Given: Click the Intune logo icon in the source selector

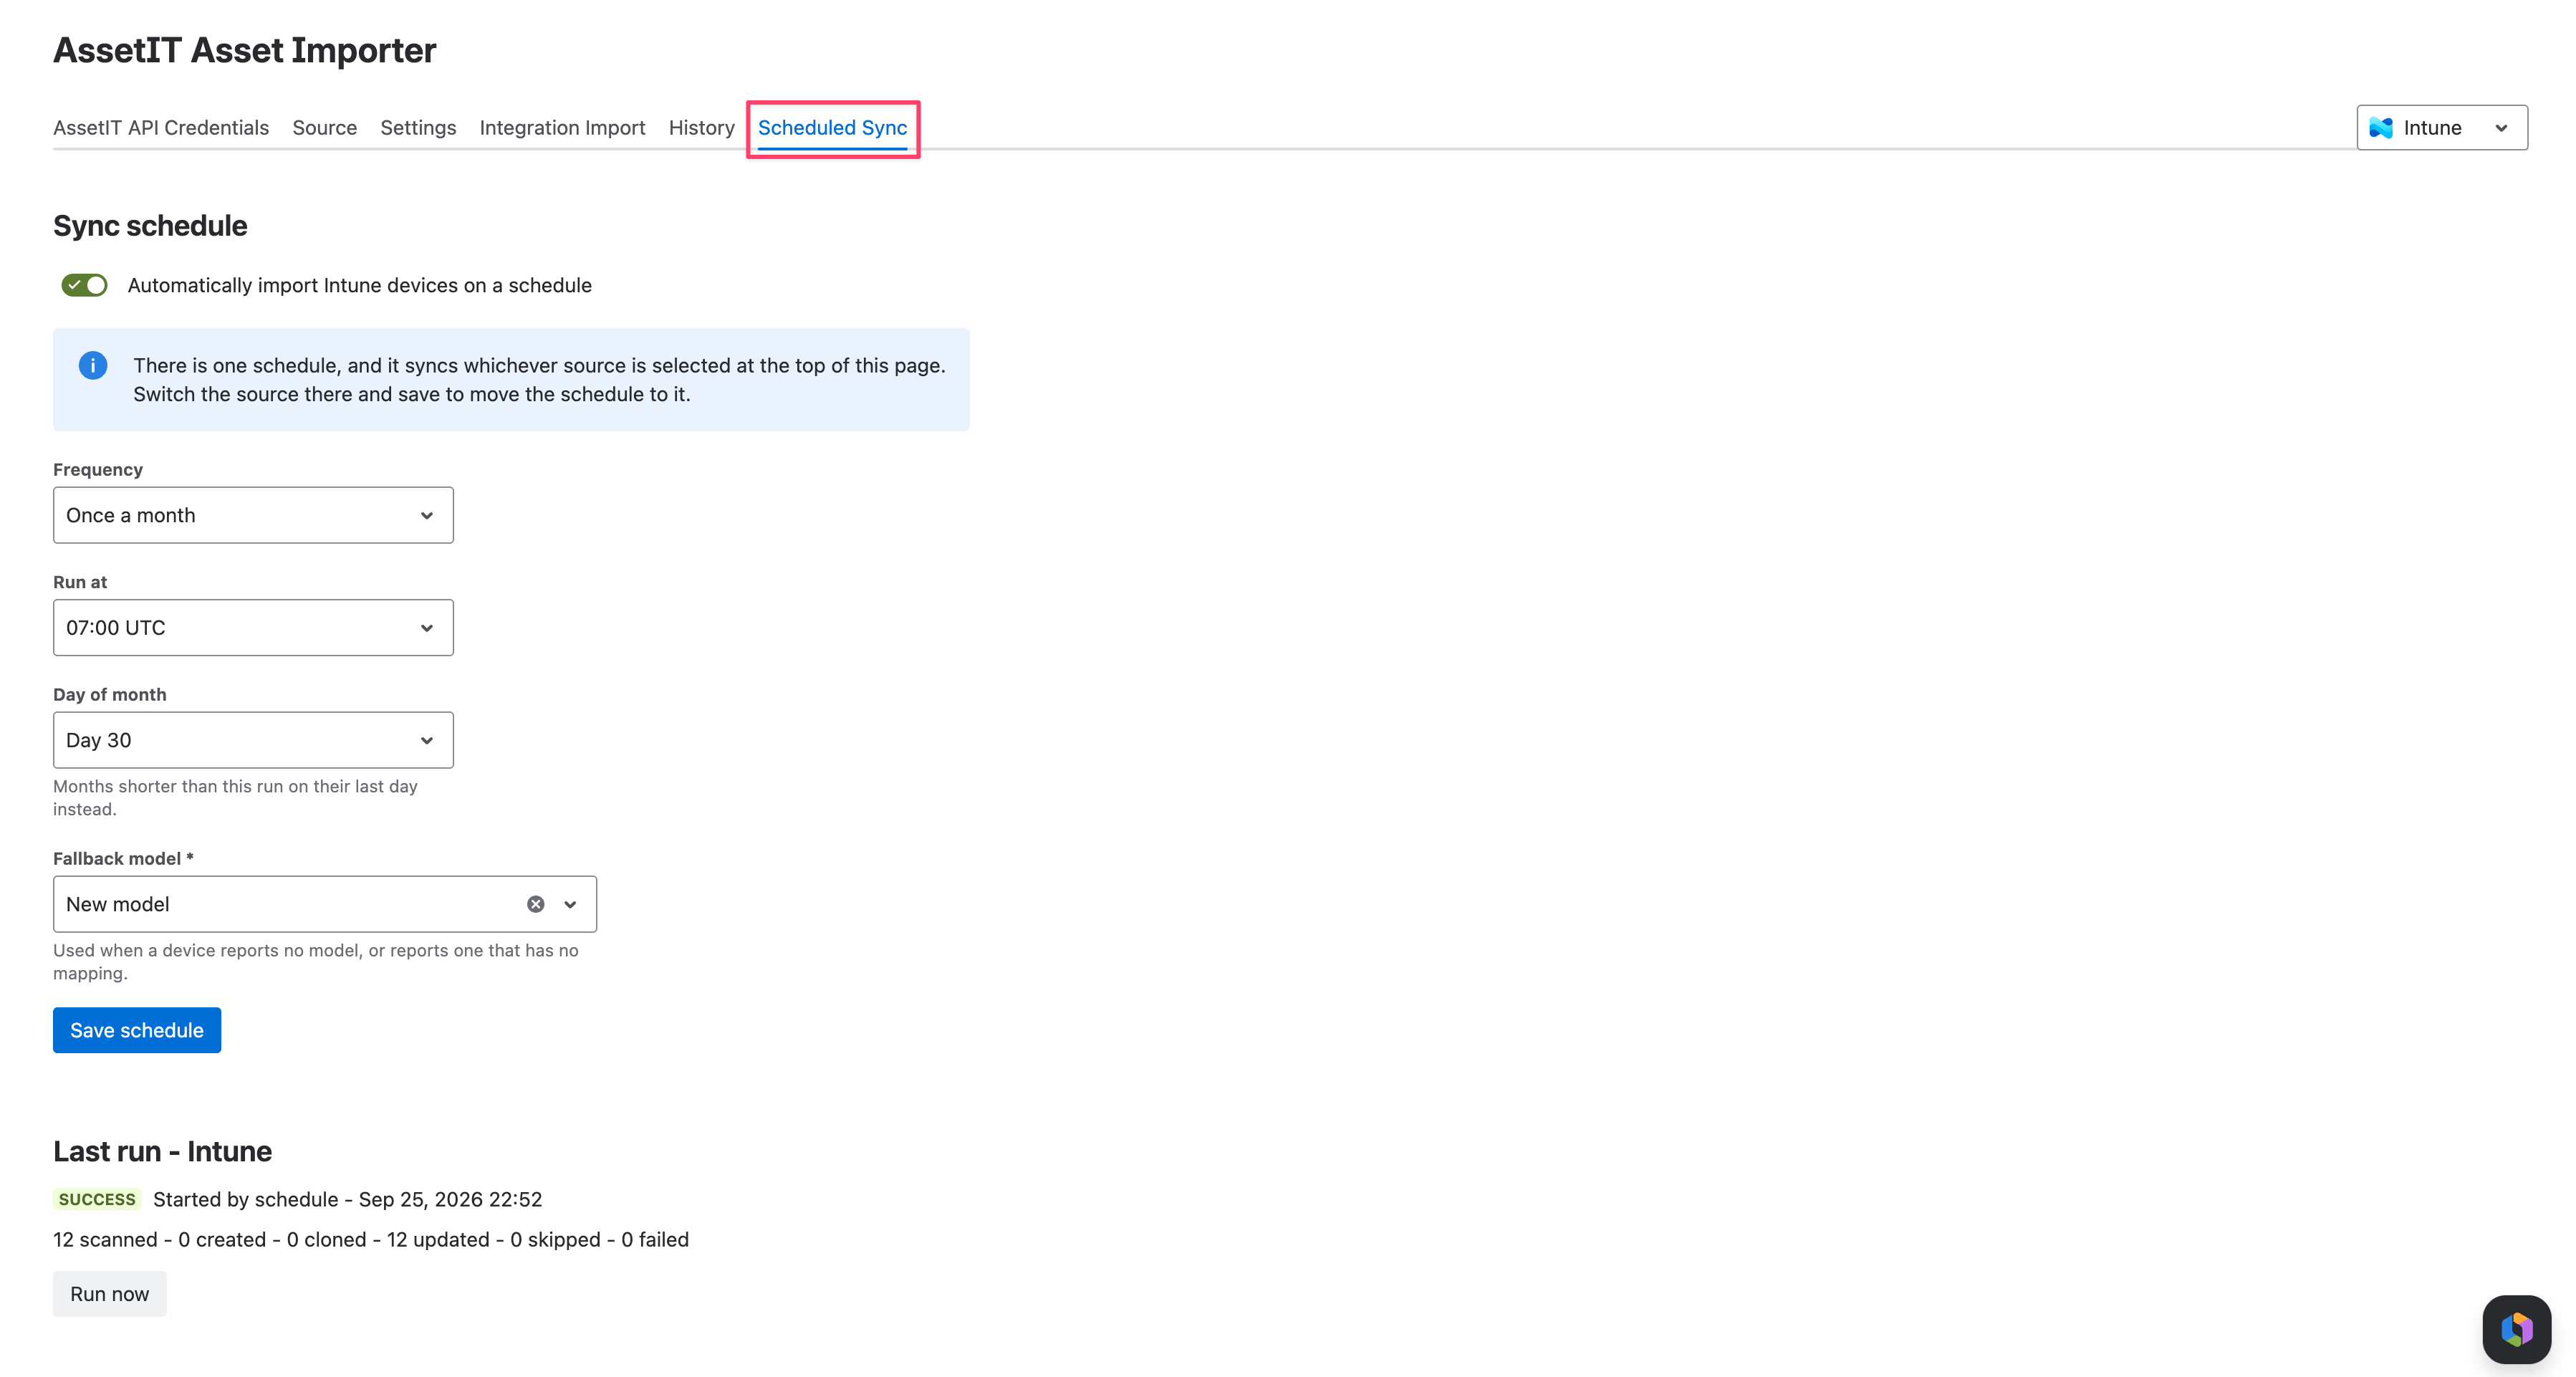Looking at the screenshot, I should pyautogui.click(x=2381, y=128).
